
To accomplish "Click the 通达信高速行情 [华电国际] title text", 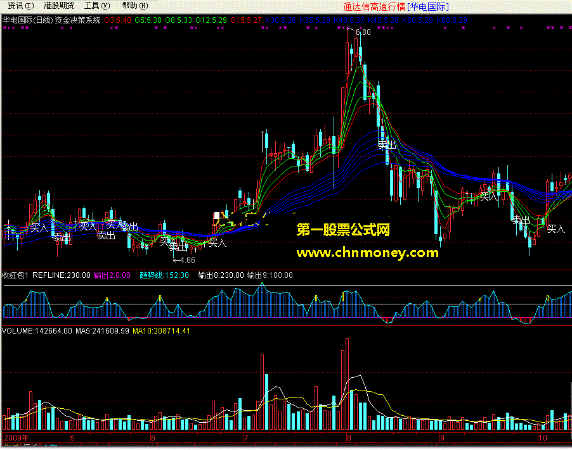I will (x=396, y=6).
